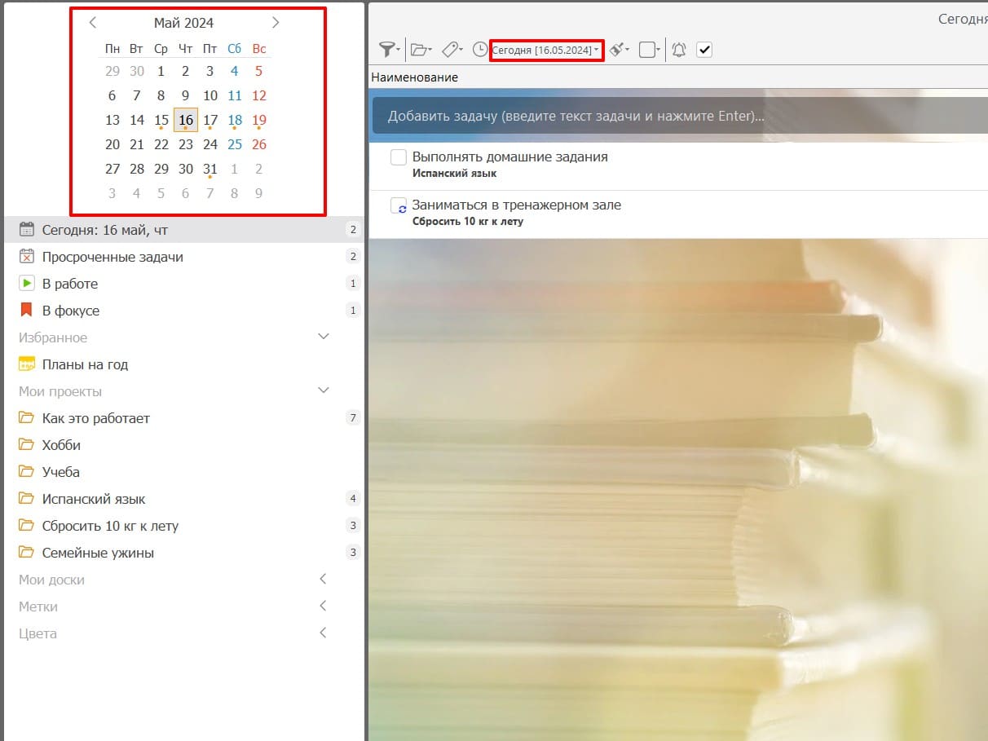Expand the Цвета section
Screen dimensions: 988x741
323,633
